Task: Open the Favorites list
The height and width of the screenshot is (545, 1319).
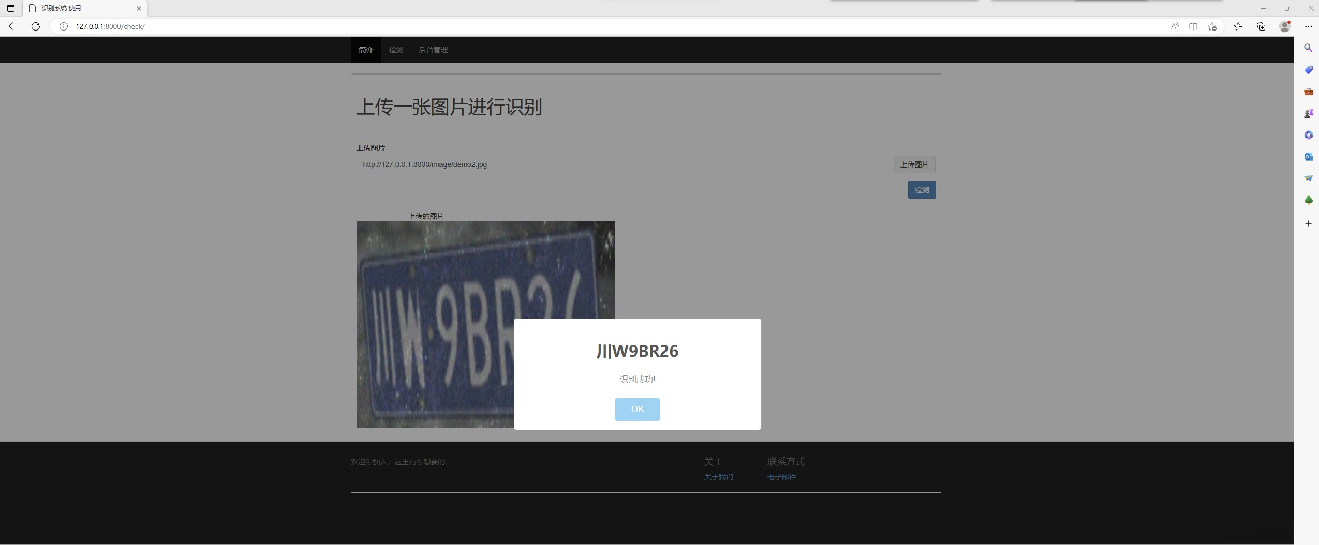Action: coord(1238,26)
